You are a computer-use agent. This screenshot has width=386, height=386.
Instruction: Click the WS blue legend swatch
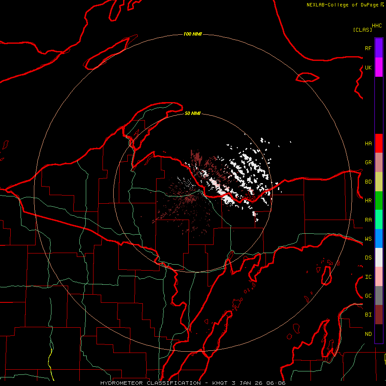tap(379, 238)
